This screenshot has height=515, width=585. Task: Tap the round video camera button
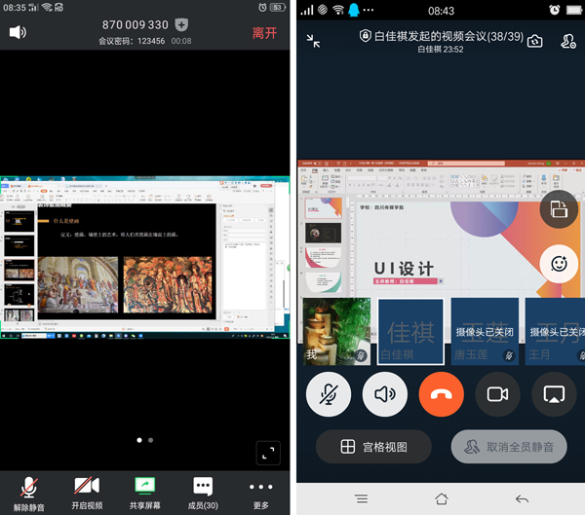pyautogui.click(x=498, y=393)
